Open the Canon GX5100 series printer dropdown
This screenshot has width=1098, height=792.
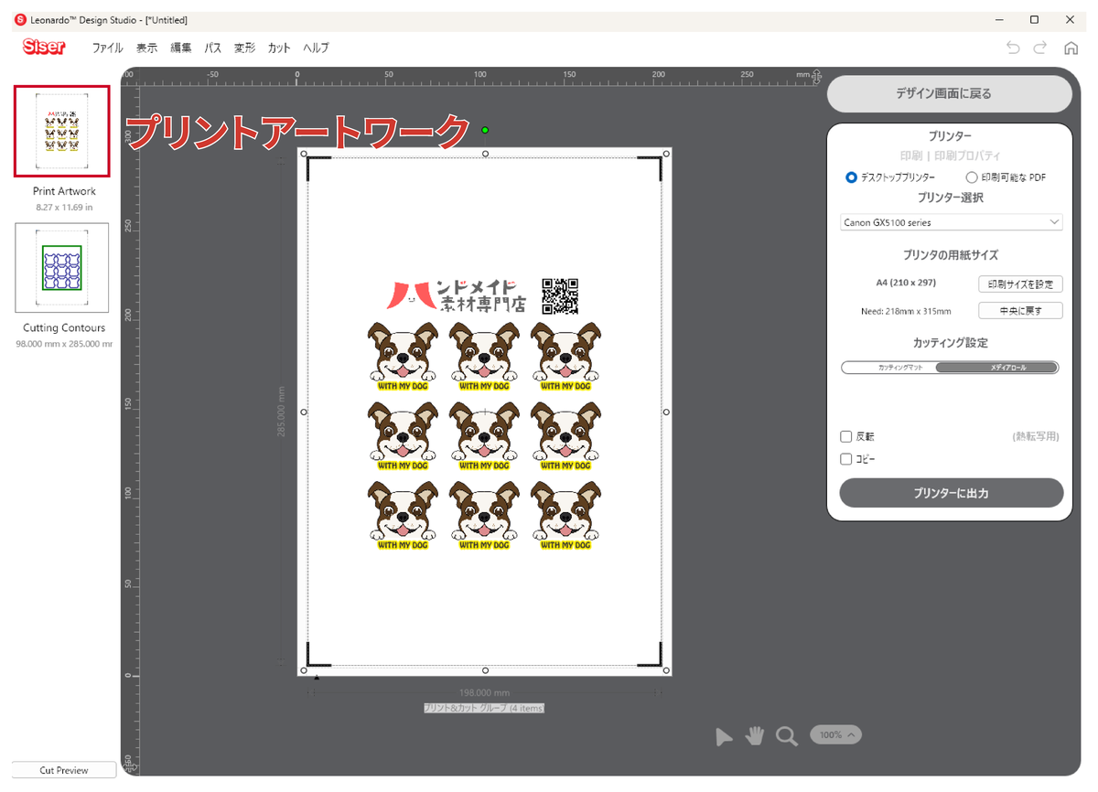(x=952, y=222)
